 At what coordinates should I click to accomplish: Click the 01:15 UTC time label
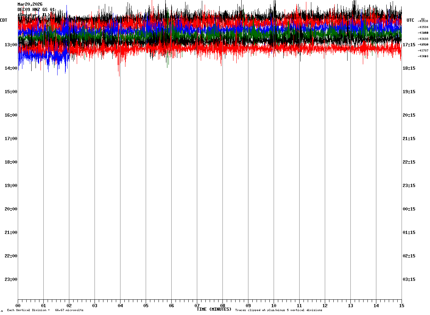(x=409, y=233)
